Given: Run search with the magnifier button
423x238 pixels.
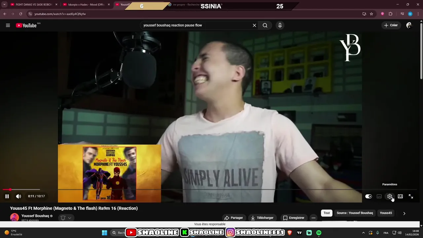Looking at the screenshot, I should pyautogui.click(x=265, y=25).
